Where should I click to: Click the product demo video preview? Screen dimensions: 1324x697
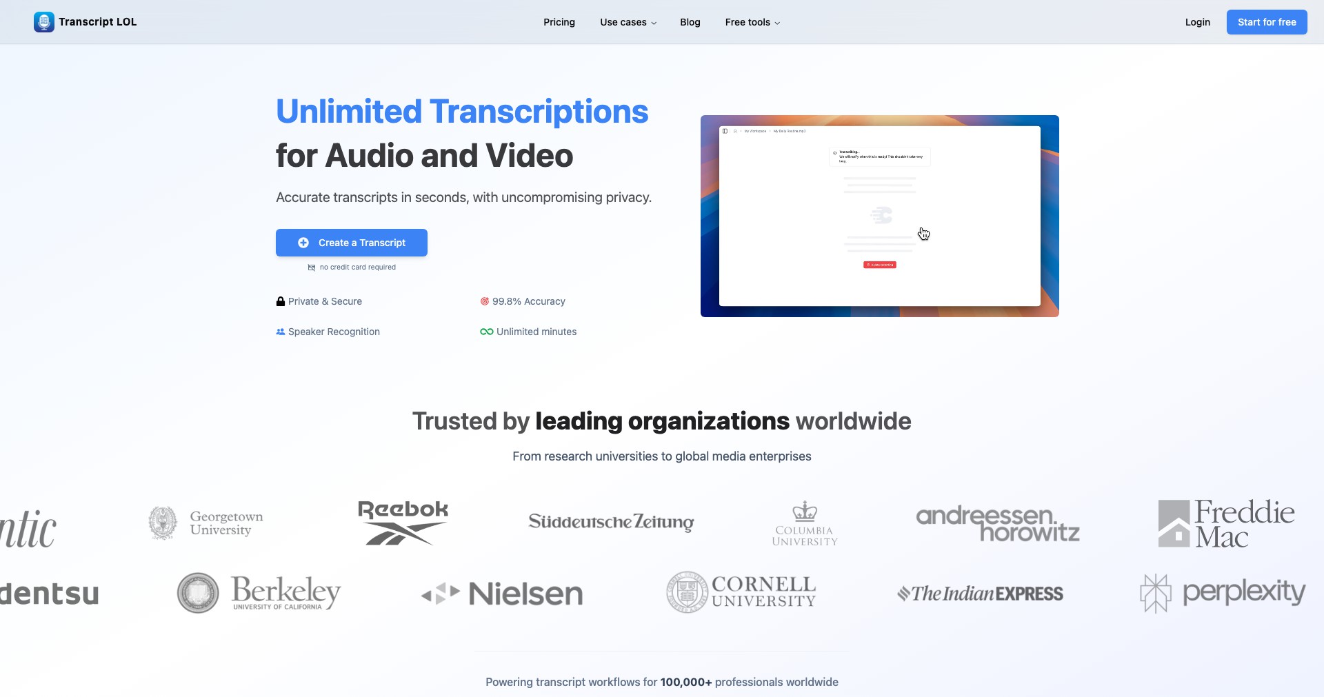click(x=880, y=216)
